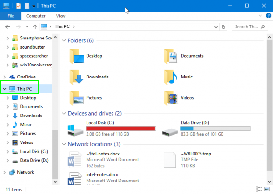This screenshot has width=273, height=194.
Task: Switch to details view in the status bar
Action: 259,189
